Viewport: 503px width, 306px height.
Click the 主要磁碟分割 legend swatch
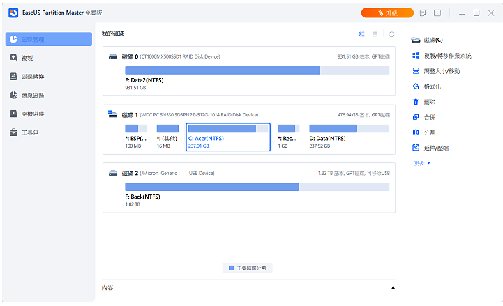[231, 268]
